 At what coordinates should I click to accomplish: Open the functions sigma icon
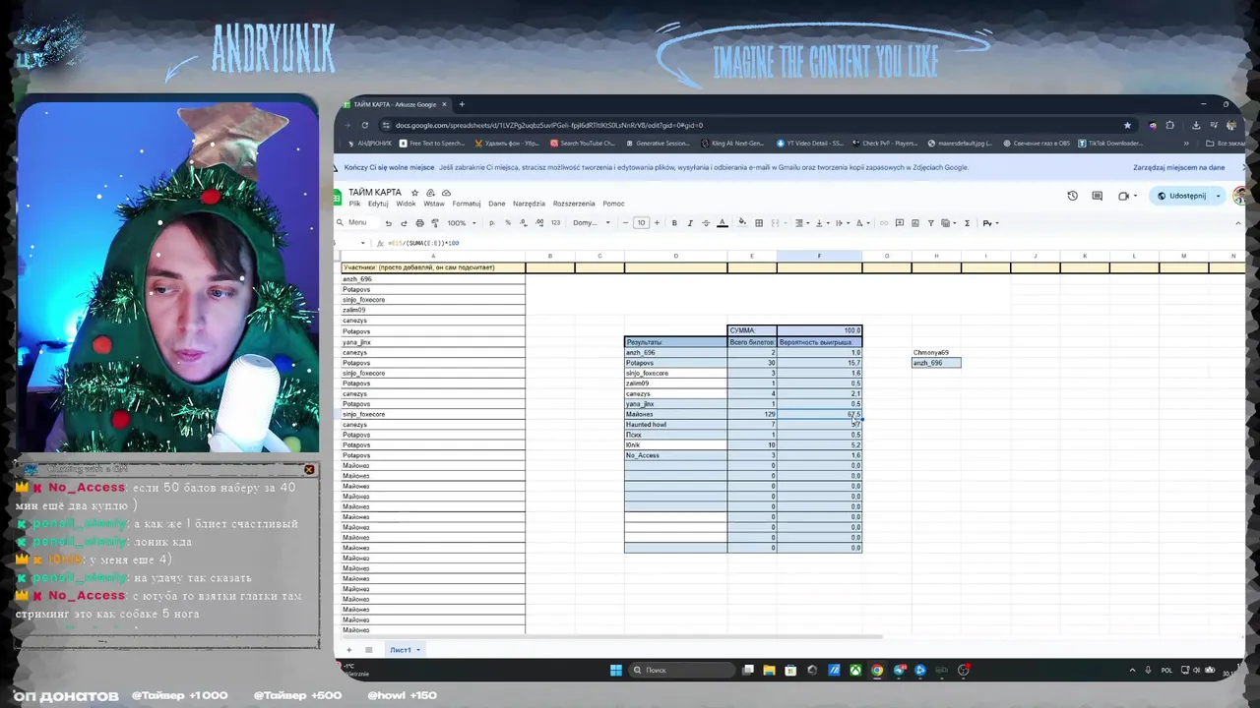967,223
